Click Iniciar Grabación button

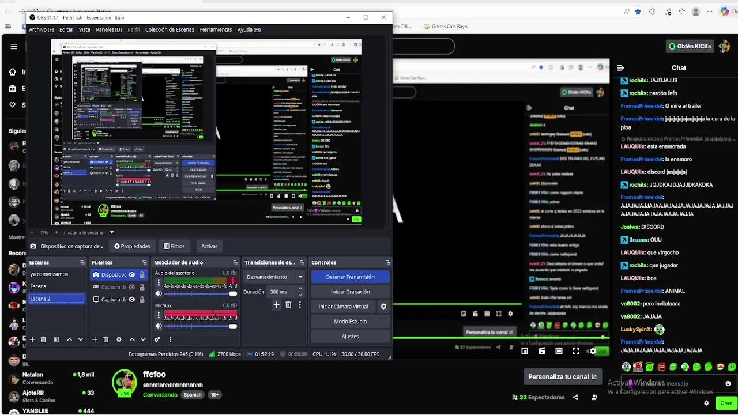pyautogui.click(x=350, y=292)
